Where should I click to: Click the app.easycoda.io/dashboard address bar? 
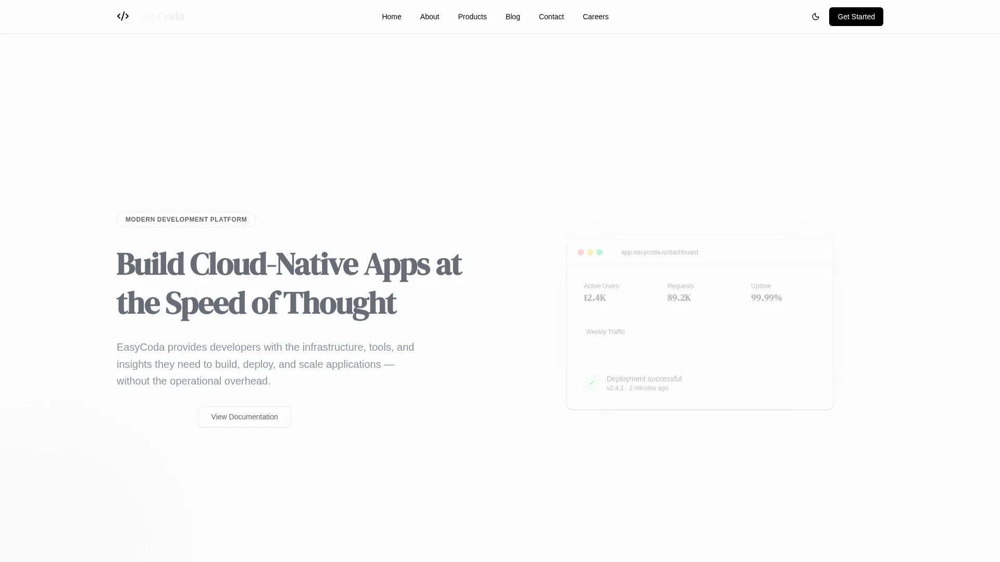tap(660, 252)
